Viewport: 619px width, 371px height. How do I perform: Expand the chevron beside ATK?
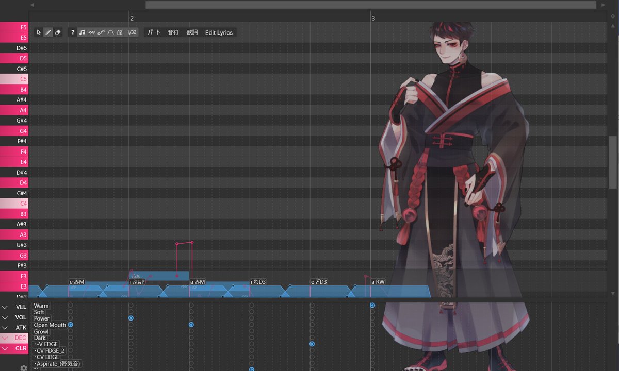pyautogui.click(x=5, y=328)
